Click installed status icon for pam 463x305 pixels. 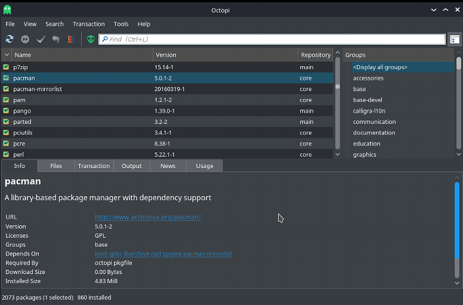[6, 99]
